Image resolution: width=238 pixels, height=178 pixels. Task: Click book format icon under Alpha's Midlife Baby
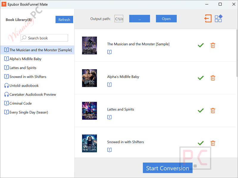click(109, 85)
